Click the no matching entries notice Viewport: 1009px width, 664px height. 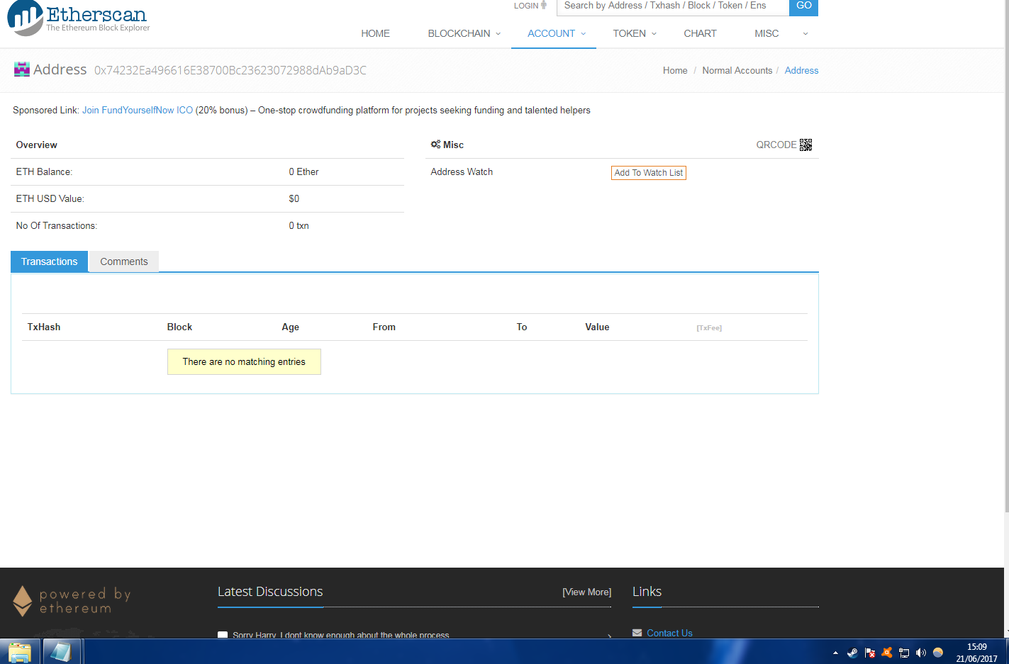click(x=244, y=361)
